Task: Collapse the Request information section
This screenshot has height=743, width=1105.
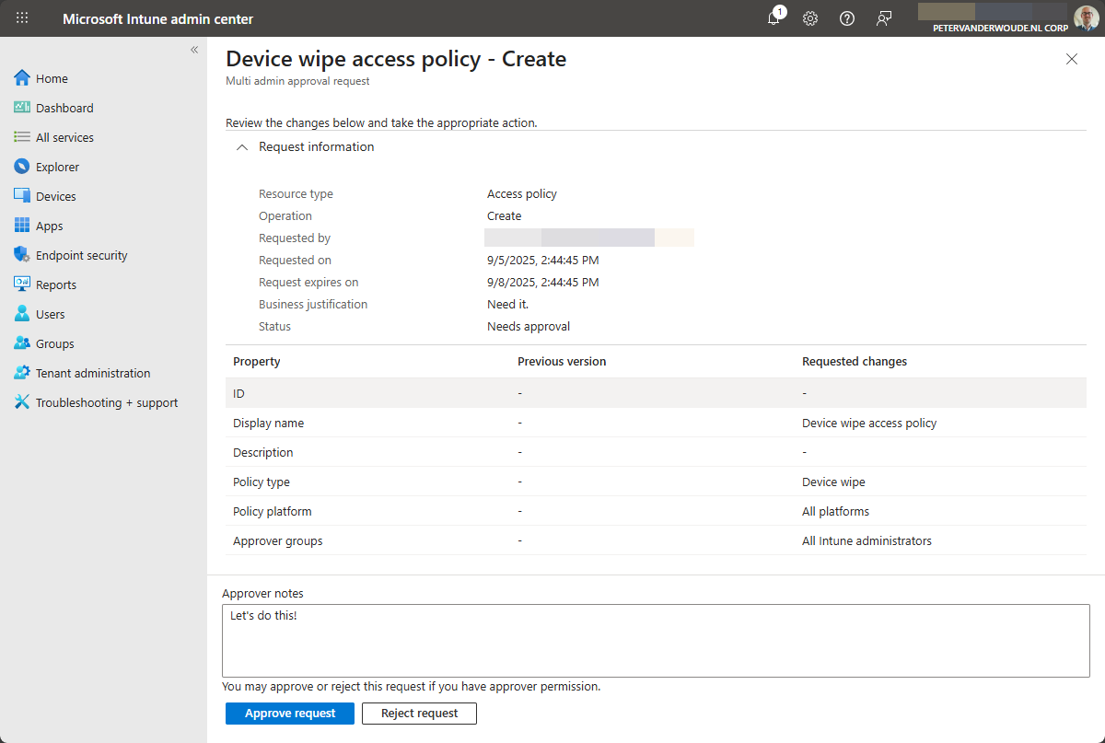Action: pos(242,147)
